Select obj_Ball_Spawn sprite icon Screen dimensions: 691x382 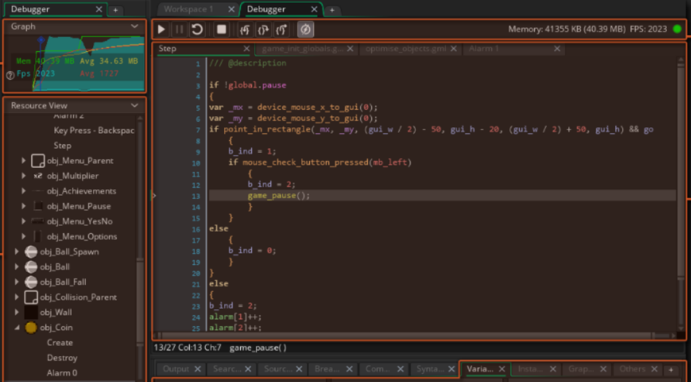click(31, 252)
